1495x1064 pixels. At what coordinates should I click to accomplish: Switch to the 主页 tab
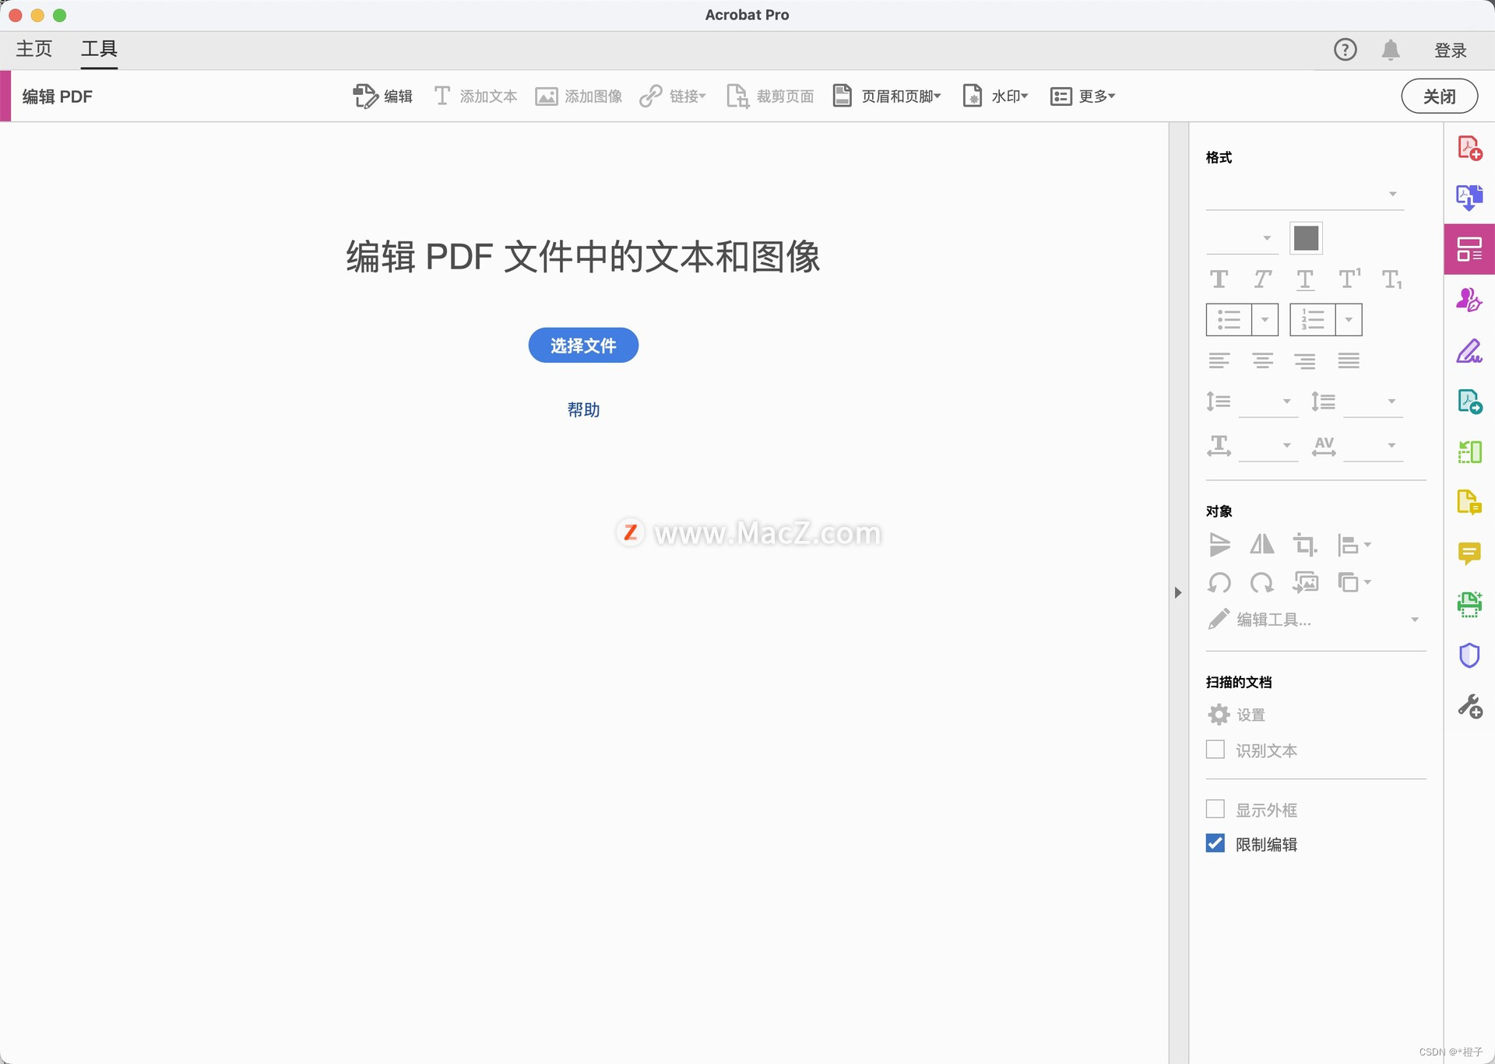pos(34,49)
